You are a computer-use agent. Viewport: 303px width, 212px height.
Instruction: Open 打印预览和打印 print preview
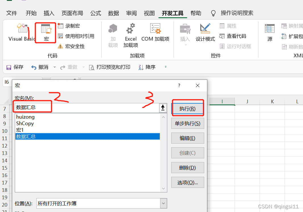click(110, 67)
